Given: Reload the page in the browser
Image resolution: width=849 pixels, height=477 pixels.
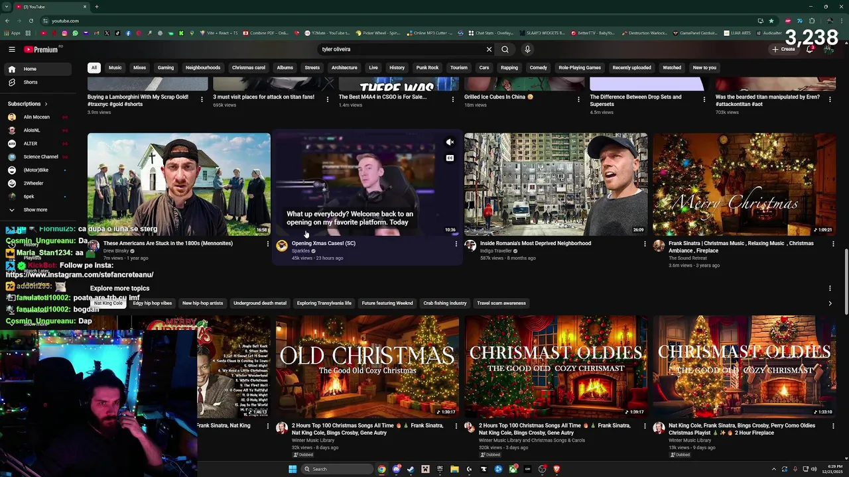Looking at the screenshot, I should point(31,21).
